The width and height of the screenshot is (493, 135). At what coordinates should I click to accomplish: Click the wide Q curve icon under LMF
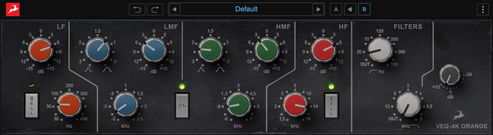[107, 69]
